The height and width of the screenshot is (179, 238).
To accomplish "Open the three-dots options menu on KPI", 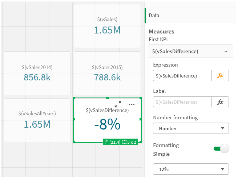I will coord(132,104).
